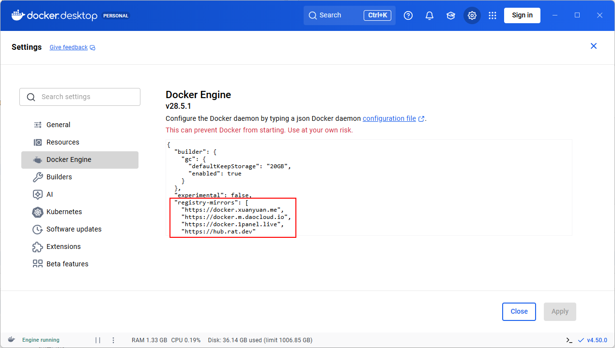Image resolution: width=615 pixels, height=348 pixels.
Task: Click the Settings gear icon in header
Action: (472, 15)
